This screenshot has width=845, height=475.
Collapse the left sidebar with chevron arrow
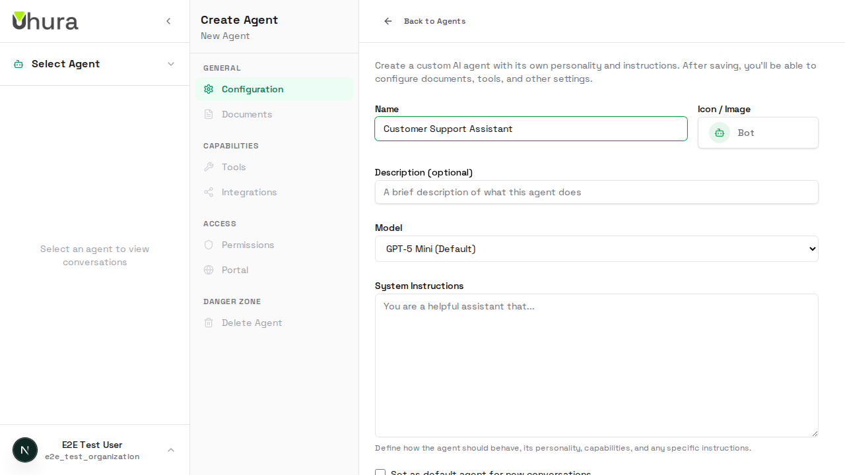168,20
